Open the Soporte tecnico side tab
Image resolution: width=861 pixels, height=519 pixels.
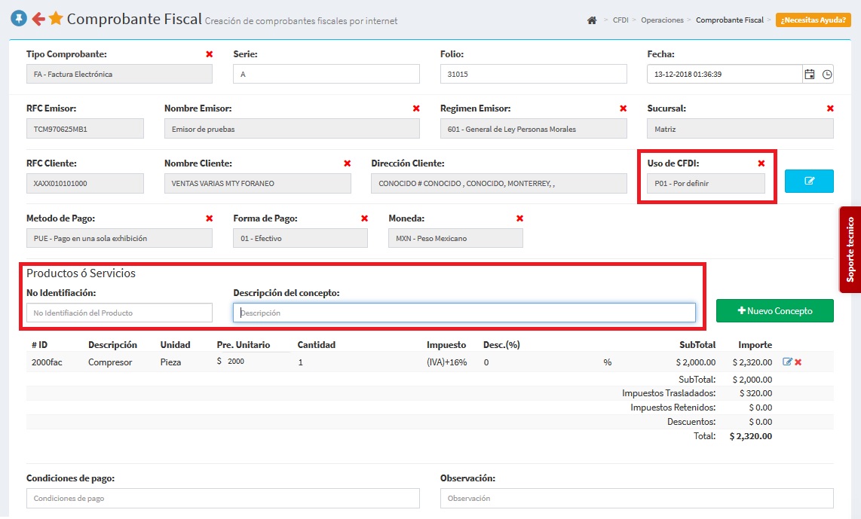click(x=850, y=249)
